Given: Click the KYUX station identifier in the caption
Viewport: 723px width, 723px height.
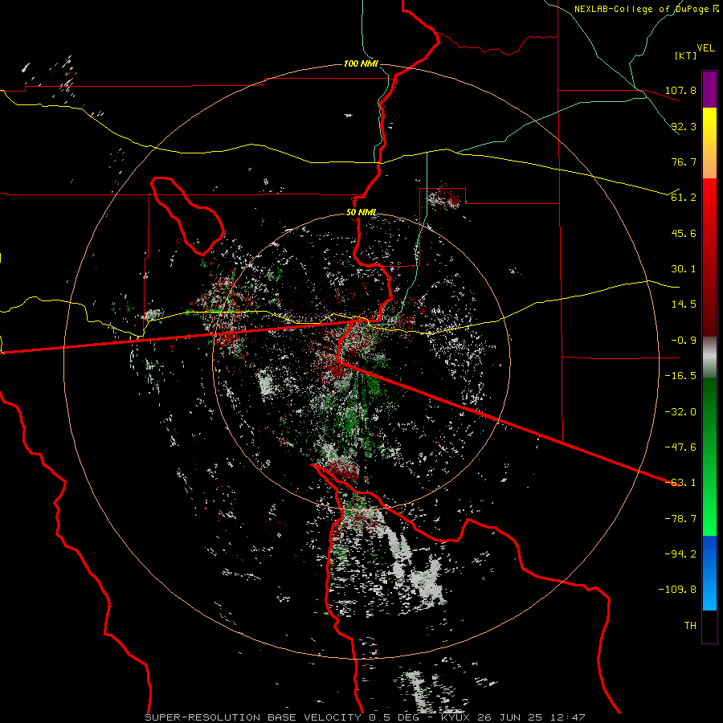Looking at the screenshot, I should point(456,717).
